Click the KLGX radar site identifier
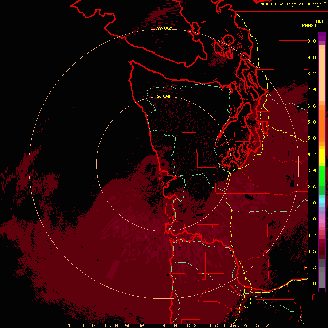Image resolution: width=328 pixels, height=328 pixels. point(213,325)
